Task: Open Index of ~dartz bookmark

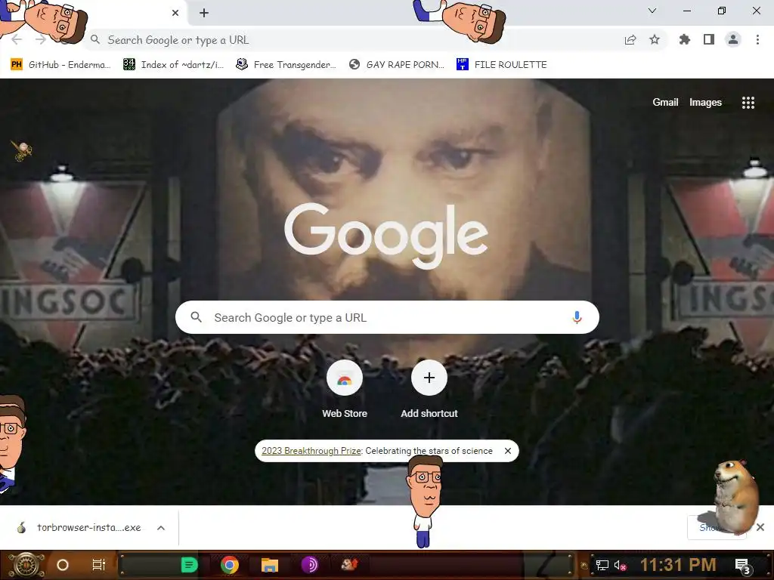Action: 173,65
